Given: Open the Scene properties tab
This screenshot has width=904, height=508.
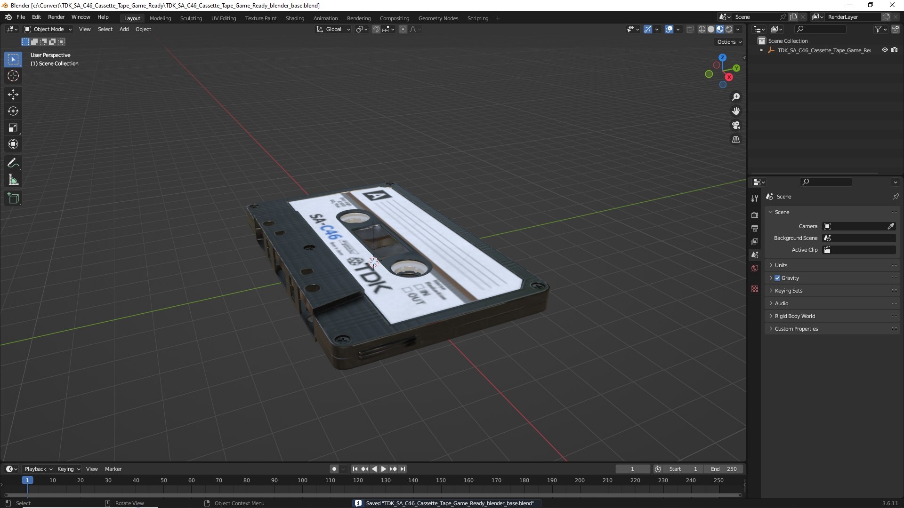Looking at the screenshot, I should tap(755, 254).
